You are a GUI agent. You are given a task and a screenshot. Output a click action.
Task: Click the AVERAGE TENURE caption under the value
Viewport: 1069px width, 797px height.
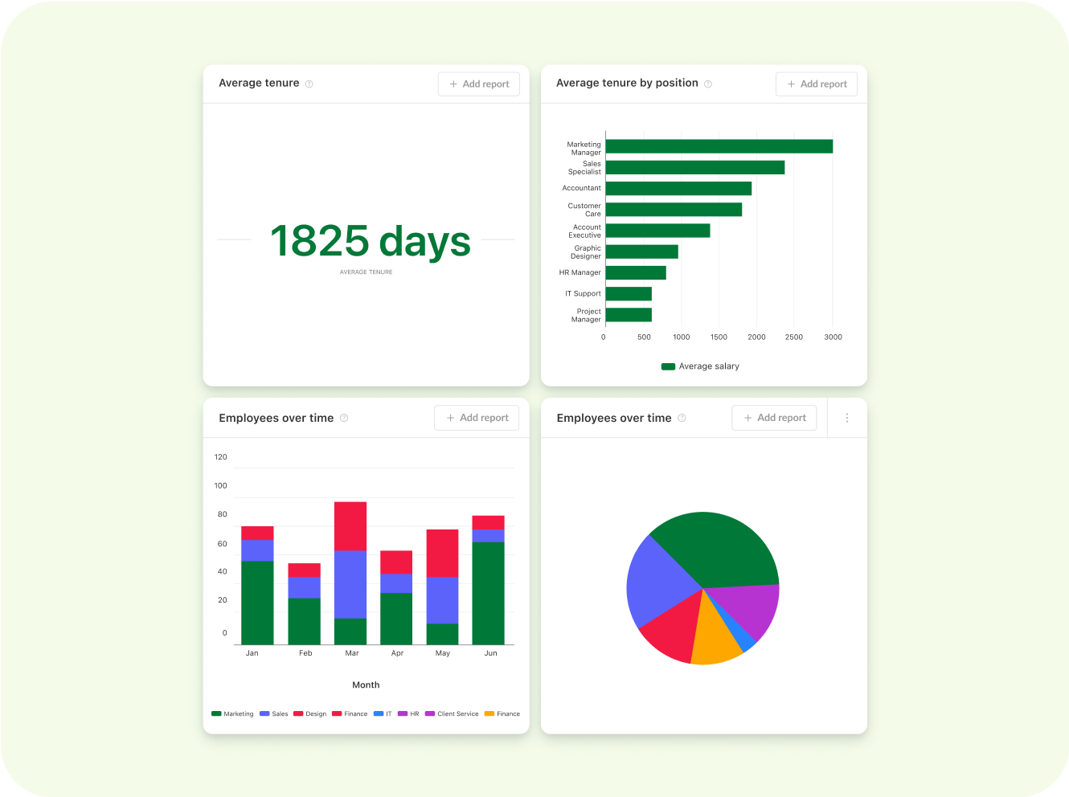pos(367,272)
